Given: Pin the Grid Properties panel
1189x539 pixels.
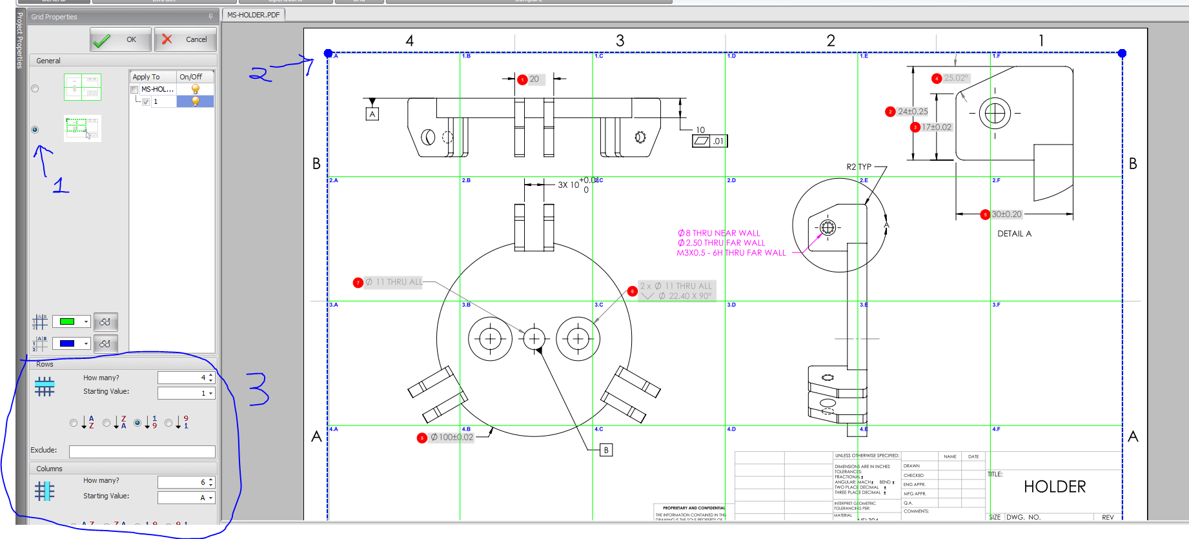Looking at the screenshot, I should coord(210,17).
